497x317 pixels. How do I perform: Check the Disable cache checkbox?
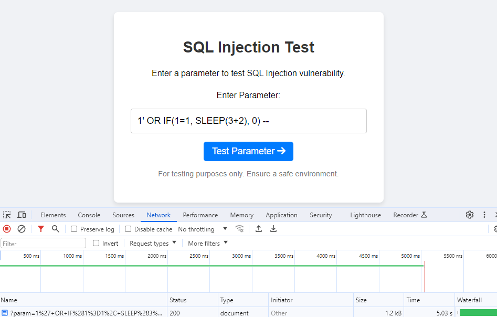128,229
